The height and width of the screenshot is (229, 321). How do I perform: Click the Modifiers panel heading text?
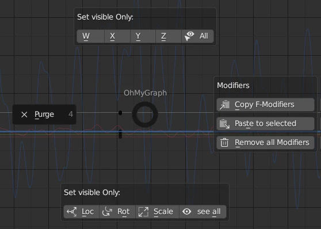pyautogui.click(x=233, y=85)
